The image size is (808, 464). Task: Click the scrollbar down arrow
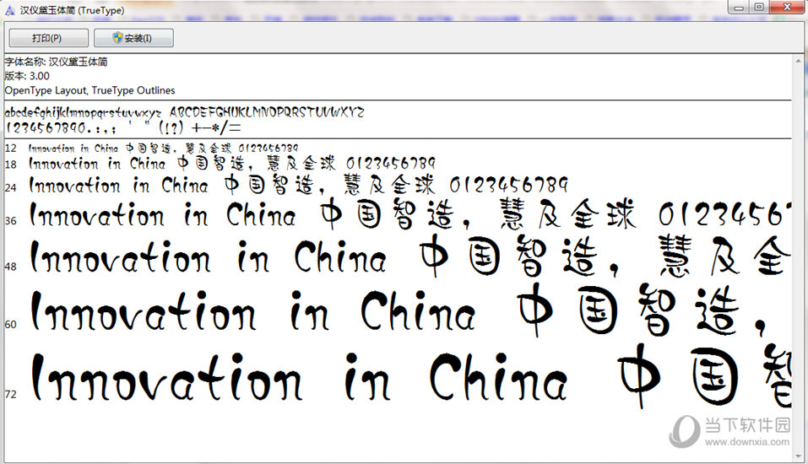[x=799, y=456]
